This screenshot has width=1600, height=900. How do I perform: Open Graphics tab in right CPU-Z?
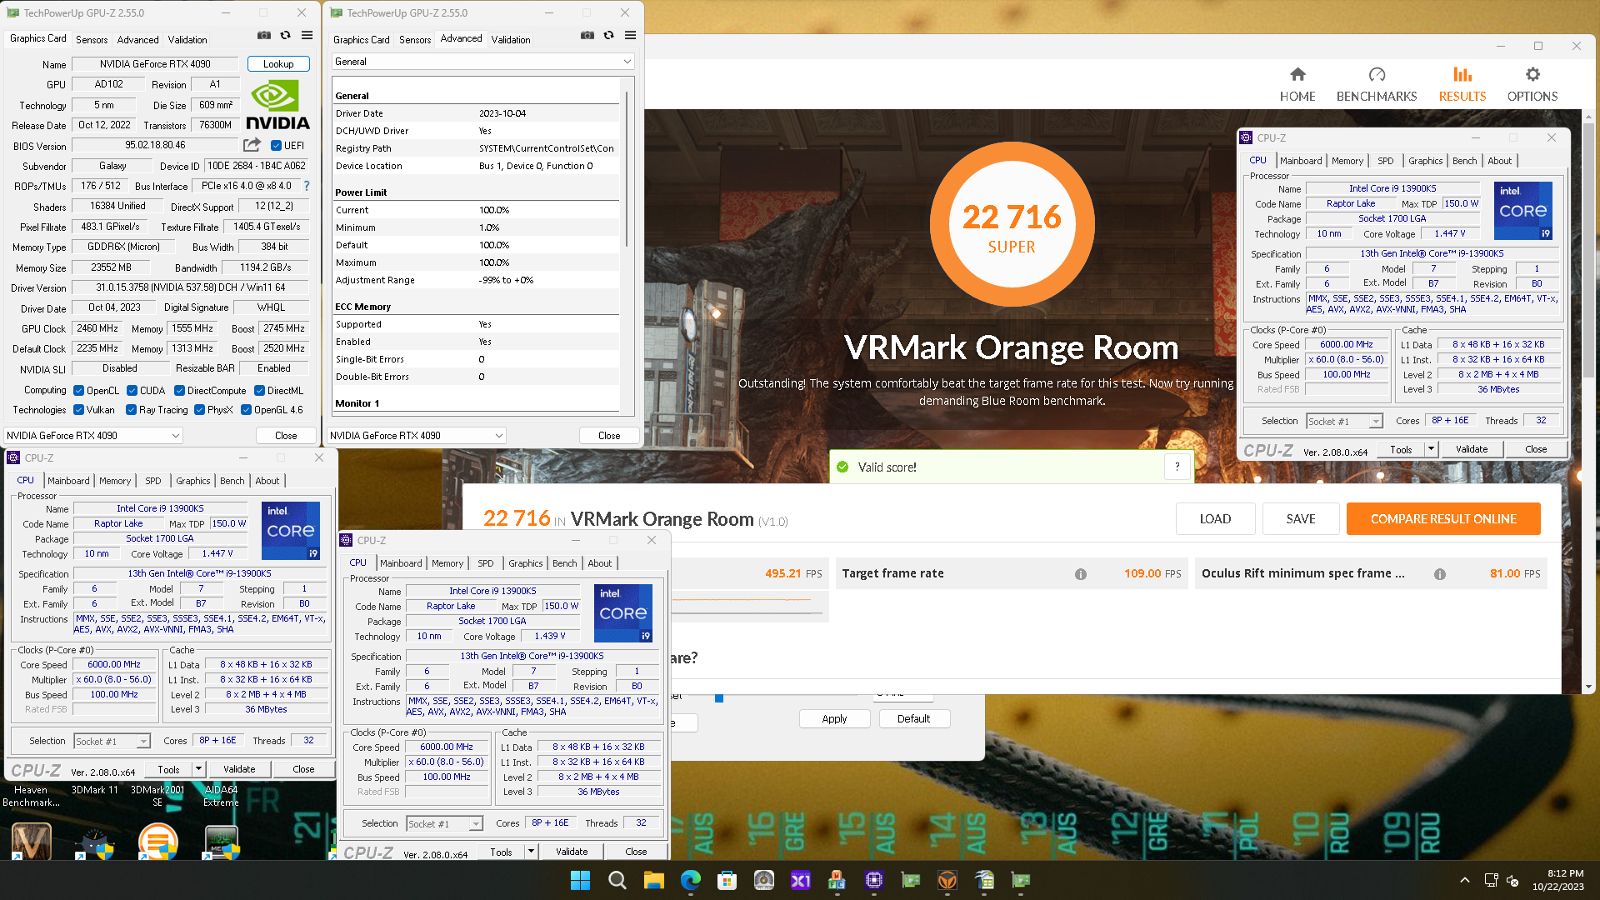point(1426,161)
